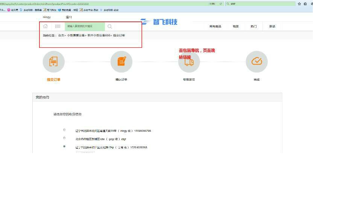Focus the green keyword search field
The image size is (361, 217).
point(85,26)
